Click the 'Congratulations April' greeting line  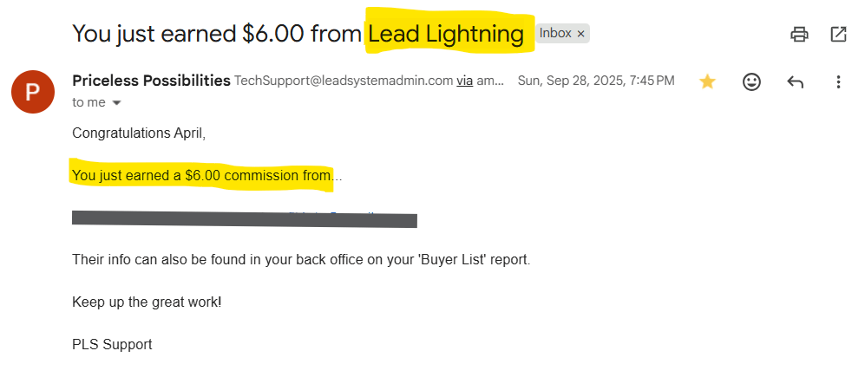pyautogui.click(x=139, y=133)
